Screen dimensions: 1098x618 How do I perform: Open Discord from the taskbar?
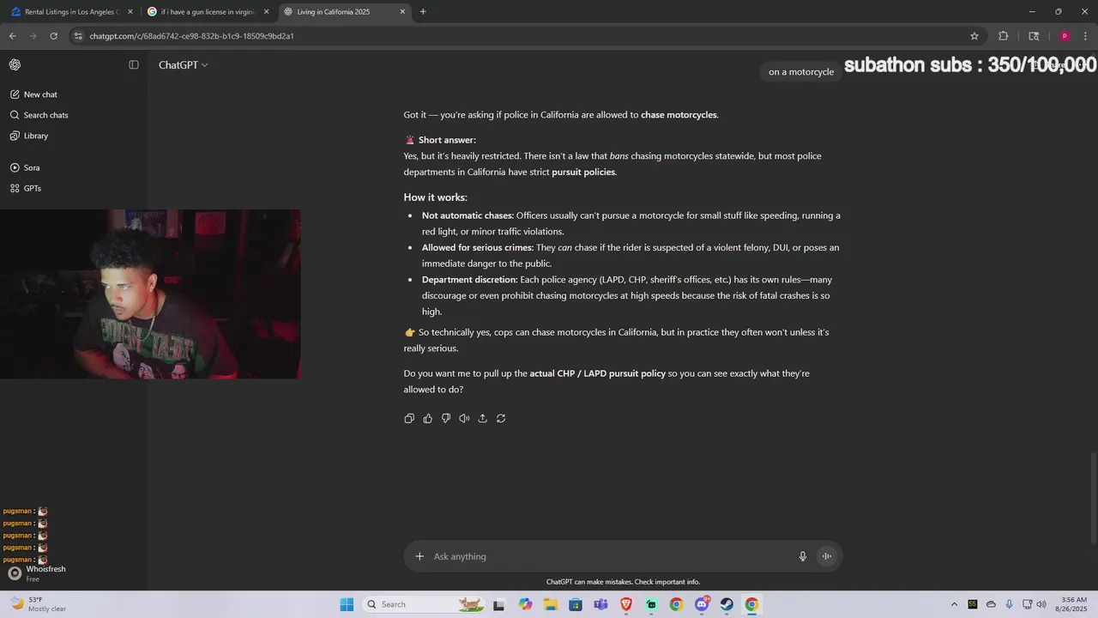tap(702, 604)
